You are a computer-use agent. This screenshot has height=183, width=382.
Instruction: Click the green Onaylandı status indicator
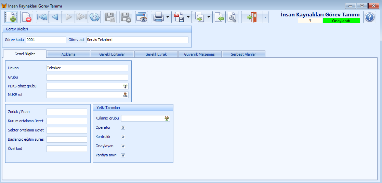[x=341, y=21]
